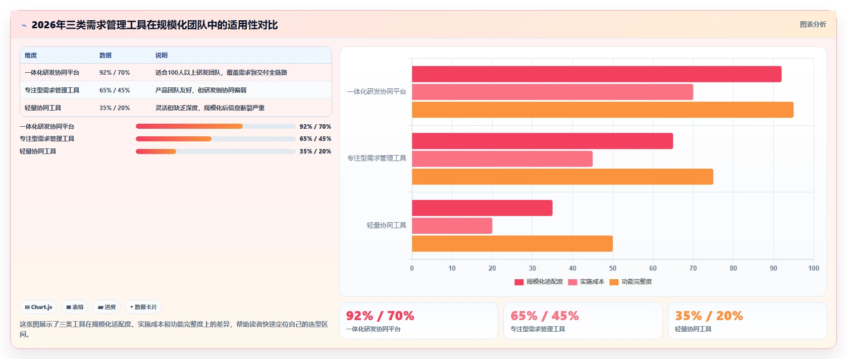Click the caption paragraph starting 这张图展示了
This screenshot has height=359, width=847.
point(174,329)
